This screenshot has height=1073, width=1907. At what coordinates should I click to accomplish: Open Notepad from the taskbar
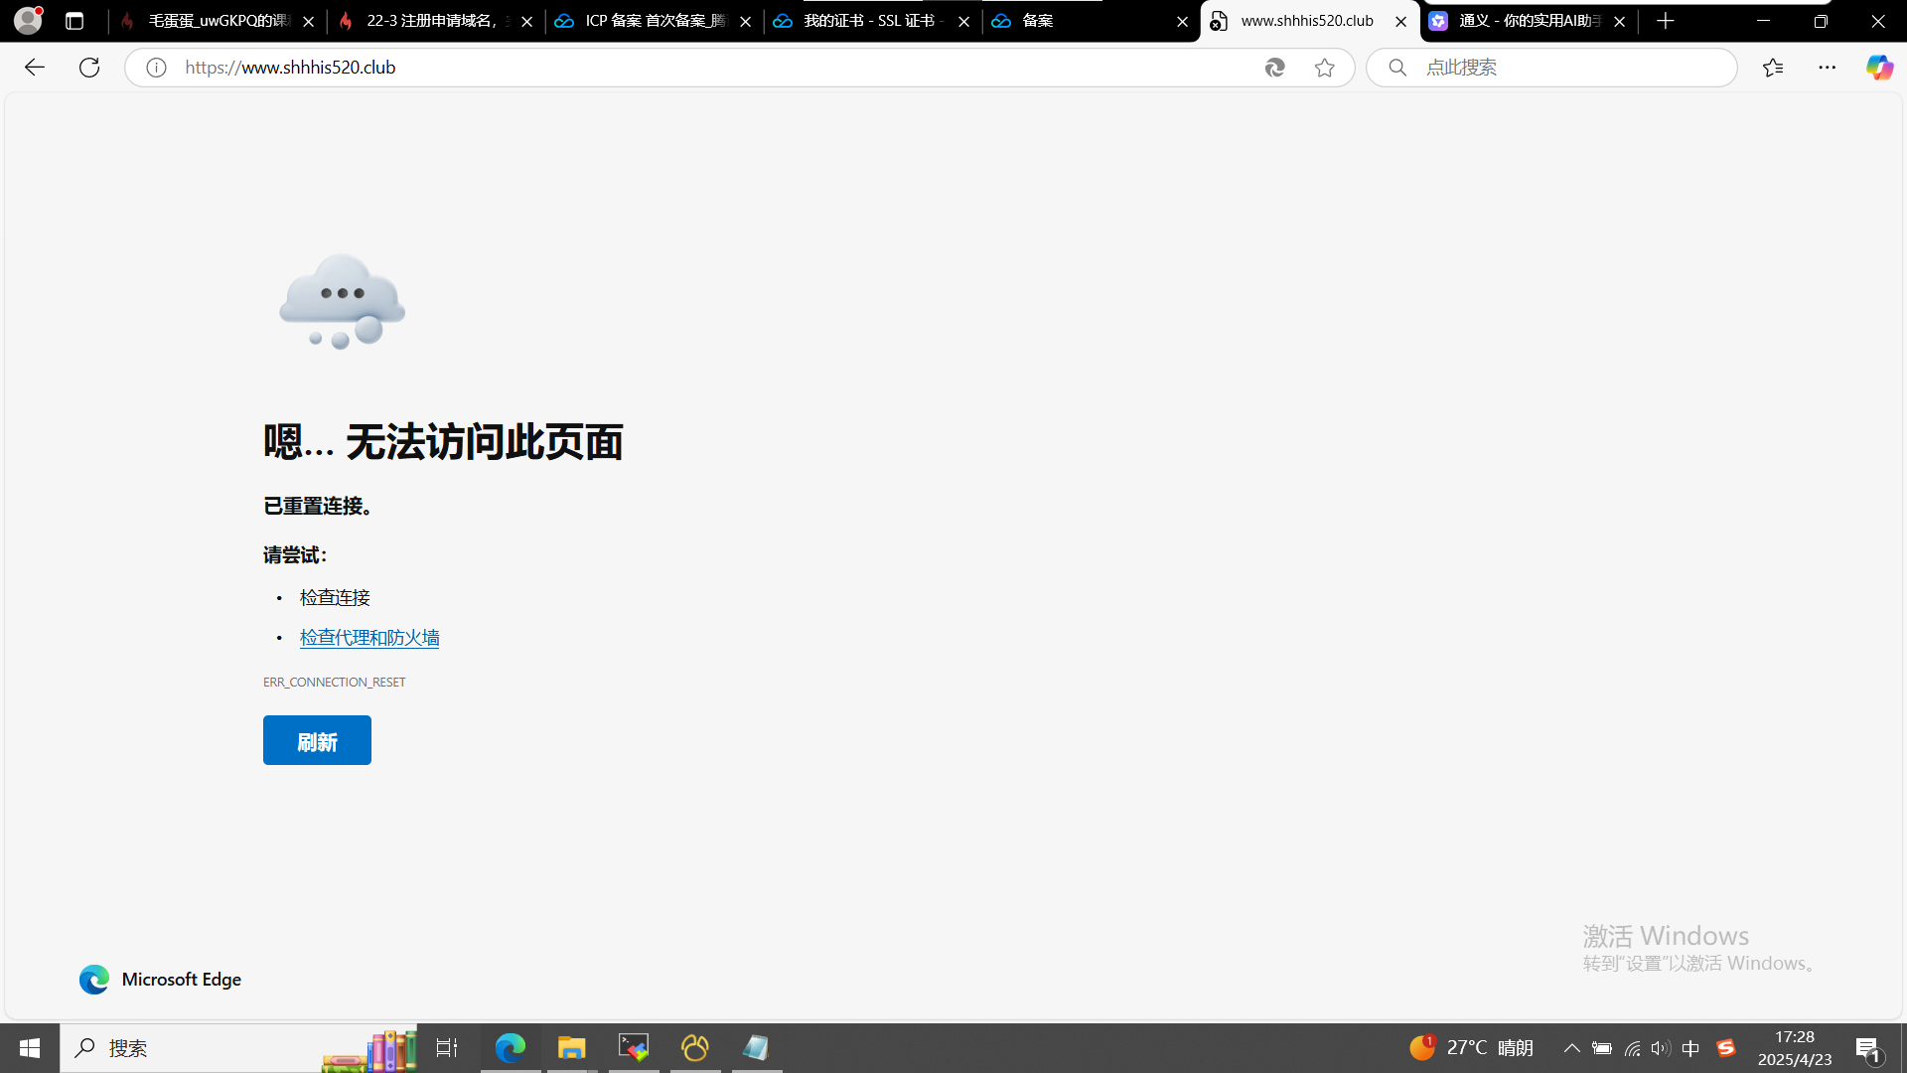coord(756,1047)
